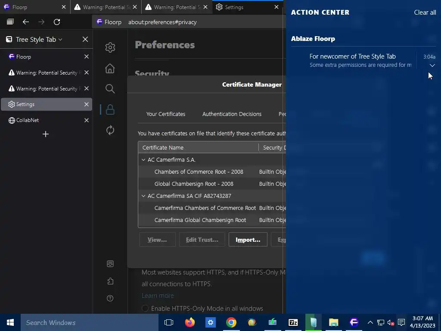Screen dimensions: 441x331
Task: Click the muted volume icon in system tray
Action: (x=391, y=322)
